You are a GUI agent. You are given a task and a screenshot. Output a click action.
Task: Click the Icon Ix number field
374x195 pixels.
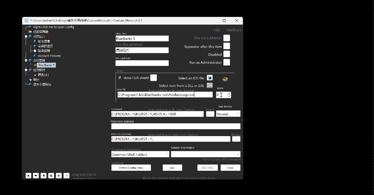[222, 95]
